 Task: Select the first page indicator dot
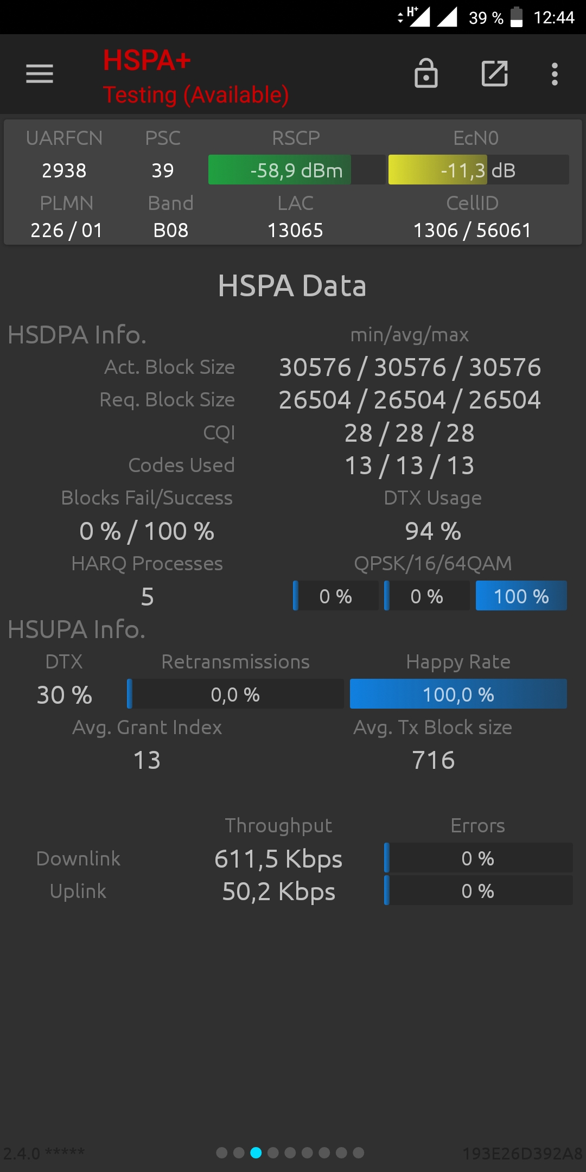[x=221, y=1152]
